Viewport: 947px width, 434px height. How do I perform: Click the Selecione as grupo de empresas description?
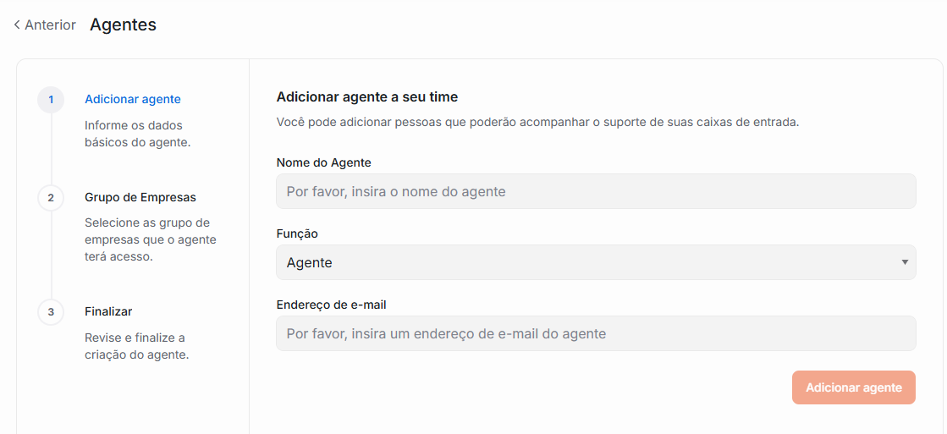[150, 239]
